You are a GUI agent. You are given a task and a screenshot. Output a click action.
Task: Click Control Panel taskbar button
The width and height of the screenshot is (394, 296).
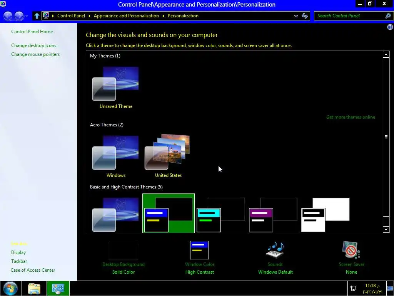tap(58, 288)
